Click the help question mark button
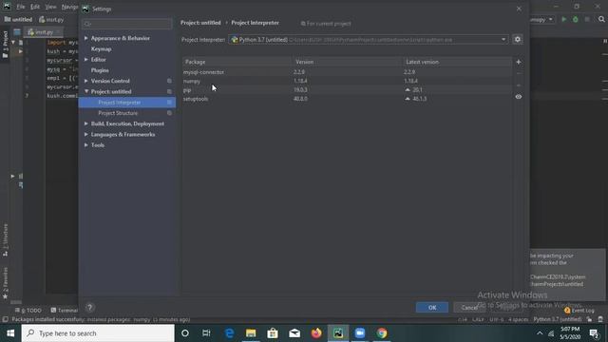608x342 pixels. click(x=89, y=308)
